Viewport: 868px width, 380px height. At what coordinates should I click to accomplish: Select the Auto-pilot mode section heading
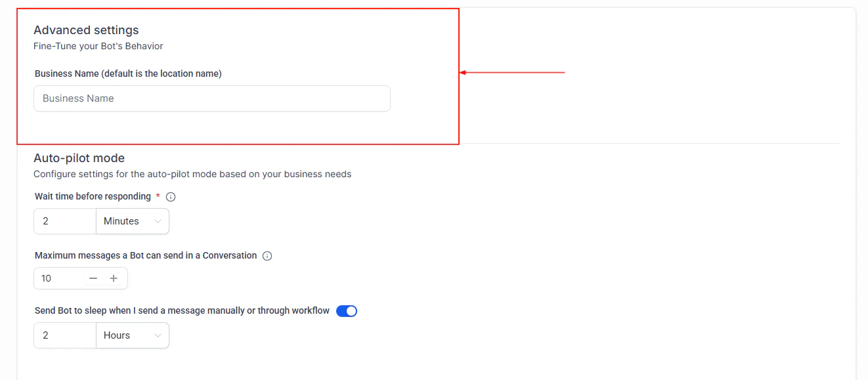click(79, 158)
